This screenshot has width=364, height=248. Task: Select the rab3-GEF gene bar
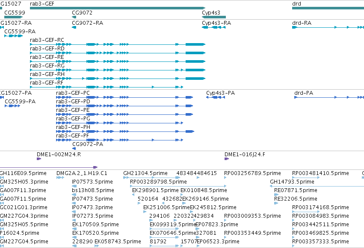(118, 8)
